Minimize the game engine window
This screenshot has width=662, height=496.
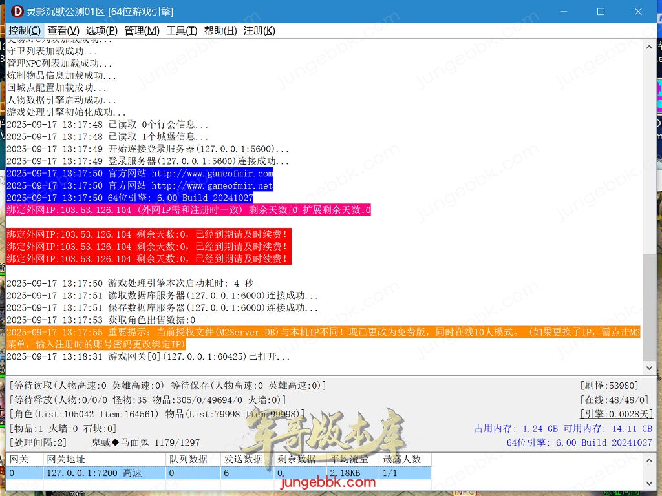564,12
